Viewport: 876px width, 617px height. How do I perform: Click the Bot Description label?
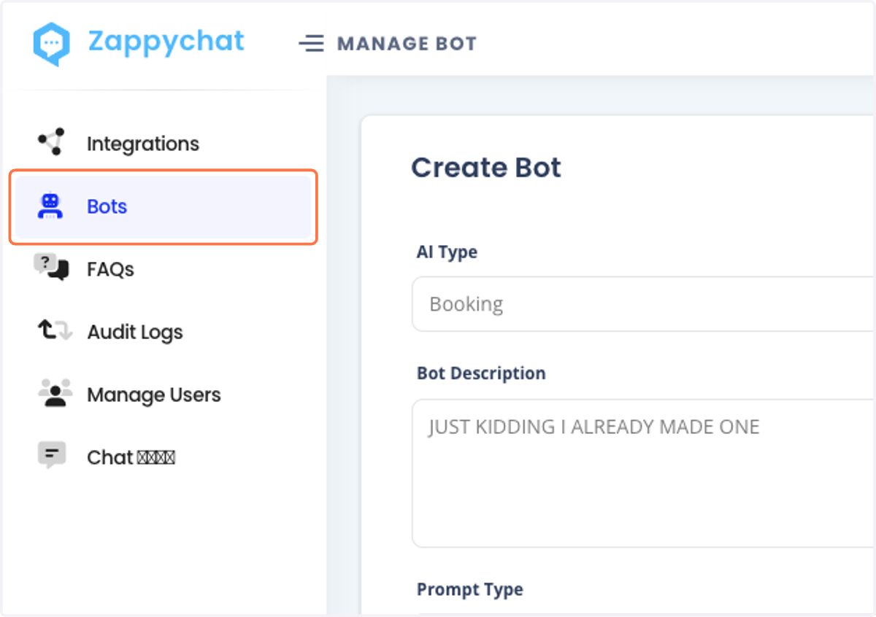(481, 373)
